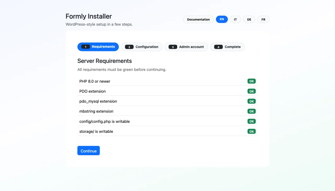The image size is (335, 191).
Task: Select the Requirements step tab
Action: (98, 47)
